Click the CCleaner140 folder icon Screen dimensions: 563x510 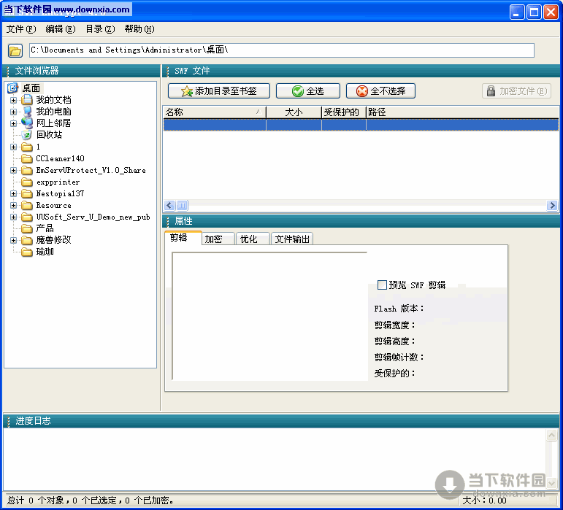point(27,158)
